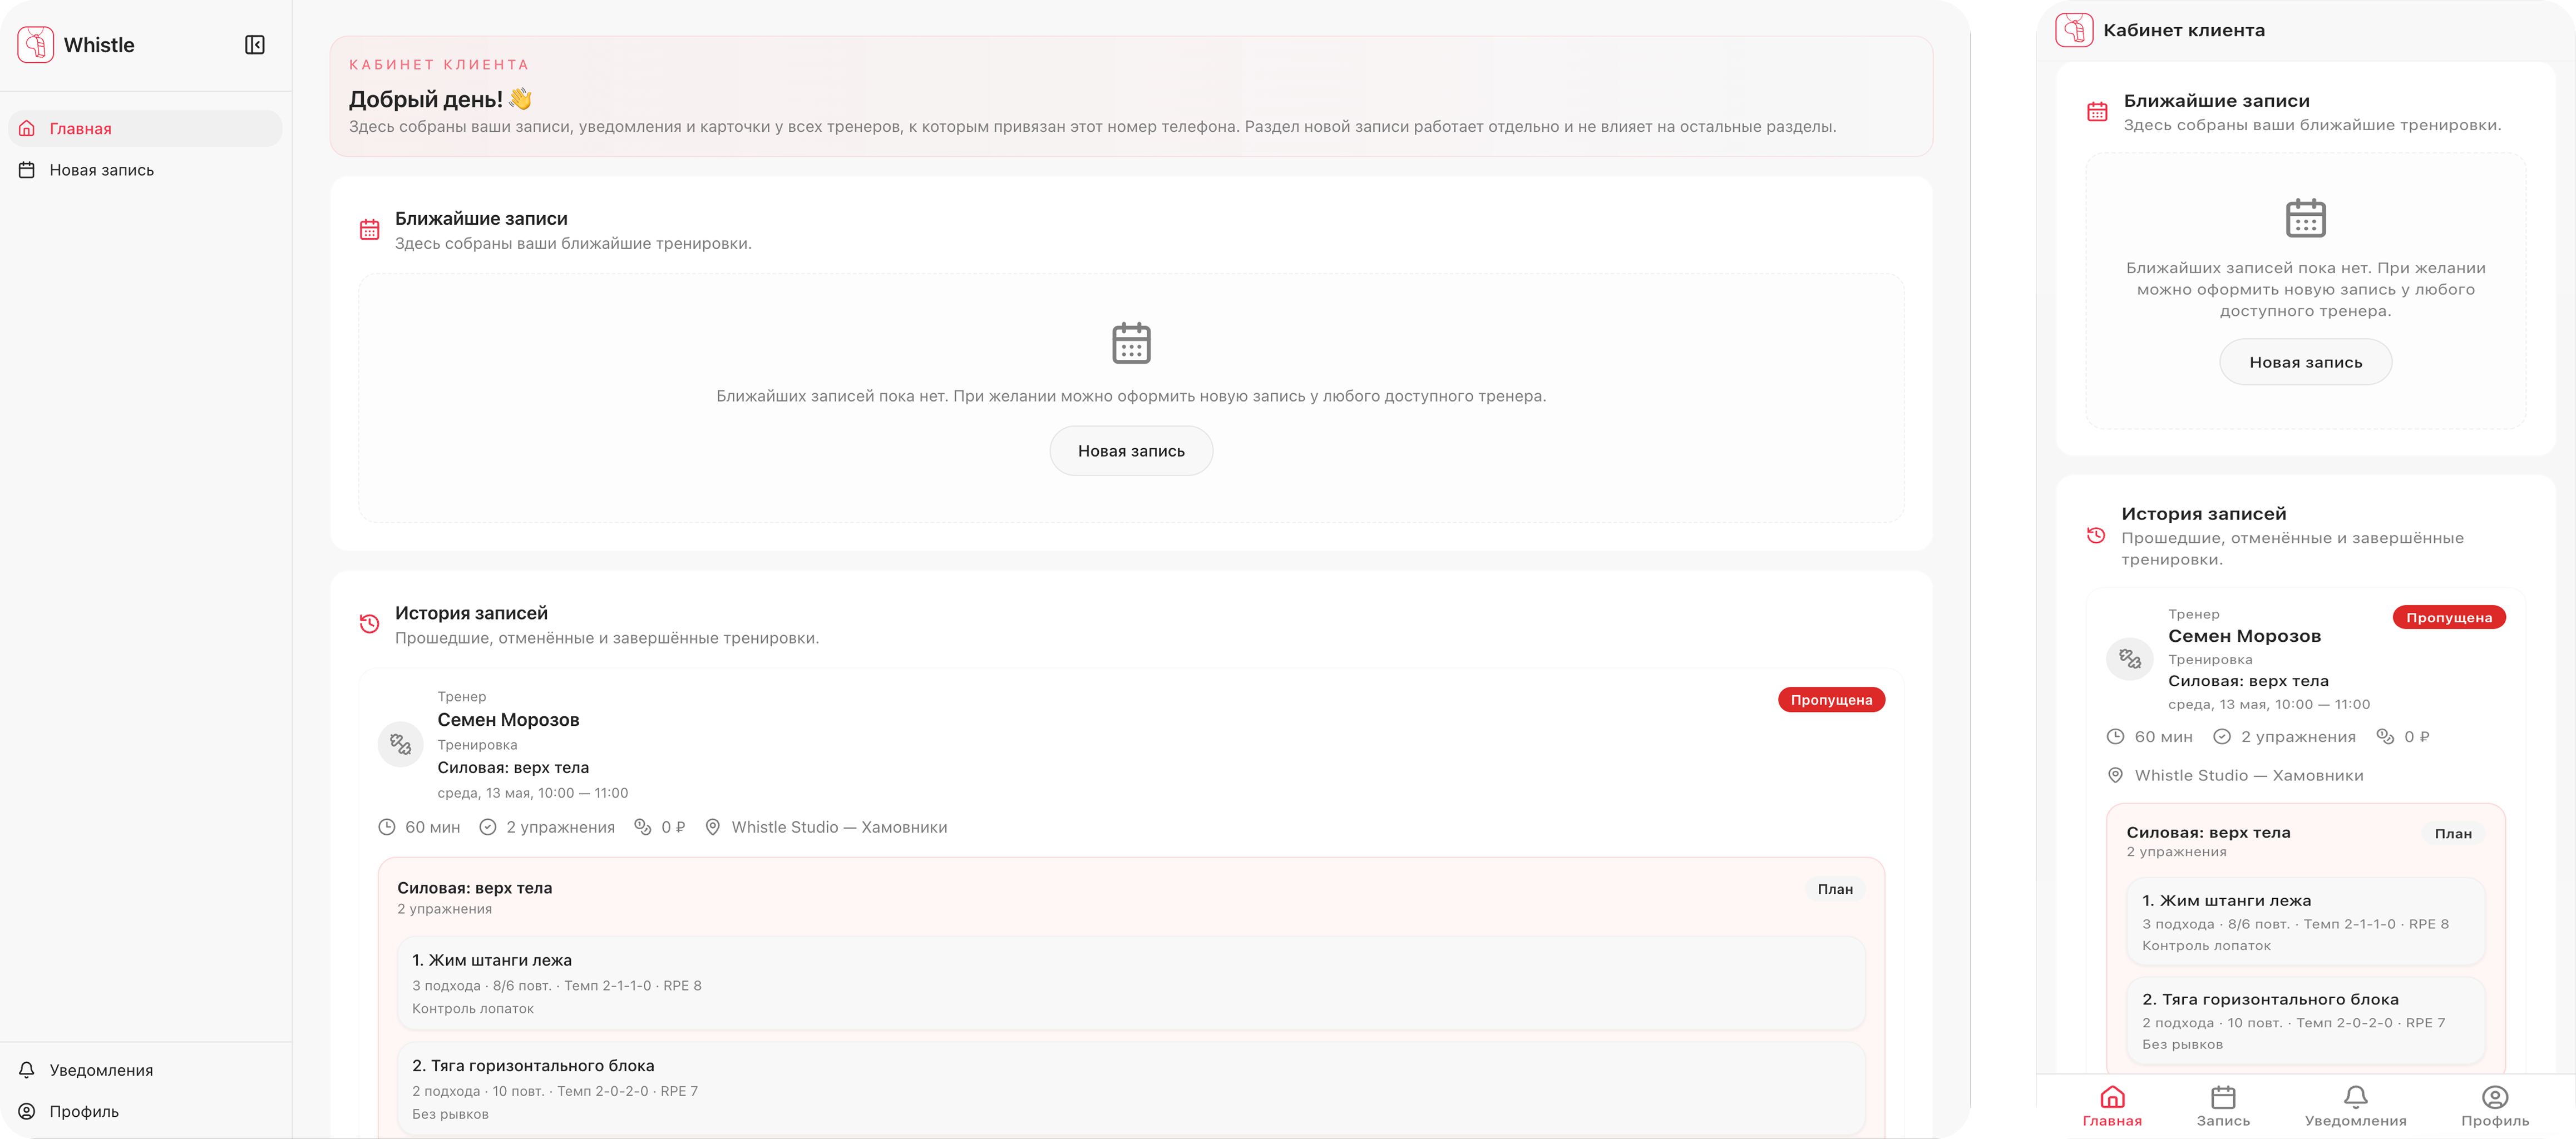Open Главная in the left sidebar
Screen dimensions: 2576x1139
146,129
